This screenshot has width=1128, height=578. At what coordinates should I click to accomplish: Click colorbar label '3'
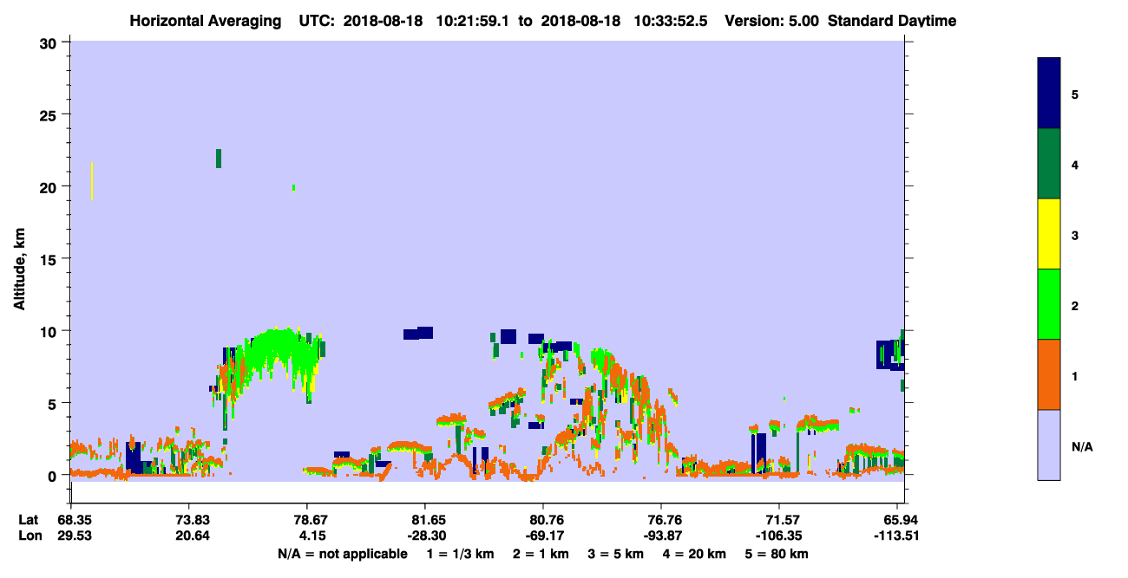(x=1075, y=236)
